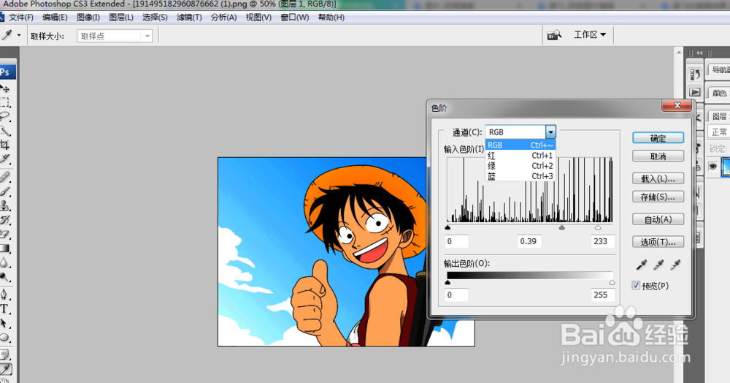This screenshot has width=730, height=383.
Task: Click the Go to Bridge icon
Action: 554,35
